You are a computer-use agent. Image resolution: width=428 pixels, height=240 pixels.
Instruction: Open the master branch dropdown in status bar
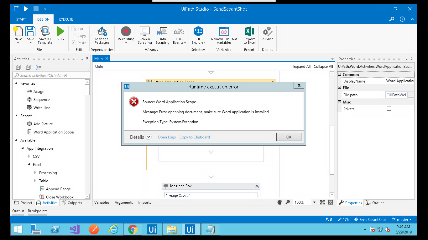click(x=402, y=220)
